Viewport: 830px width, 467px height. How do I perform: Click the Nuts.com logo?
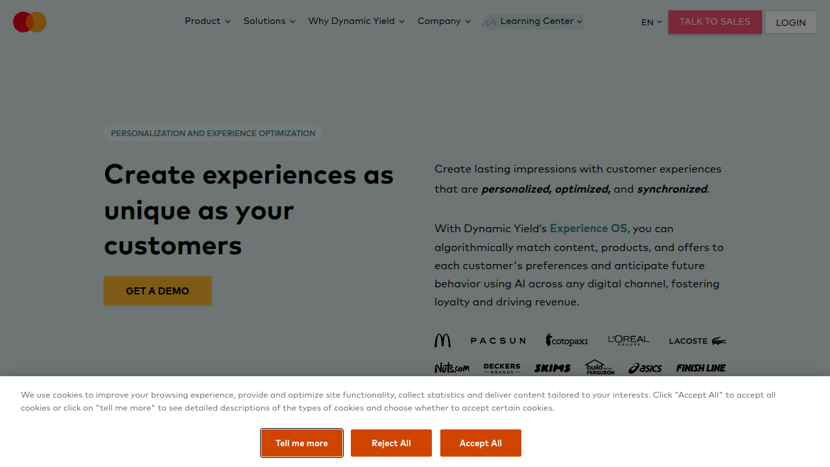pyautogui.click(x=452, y=368)
